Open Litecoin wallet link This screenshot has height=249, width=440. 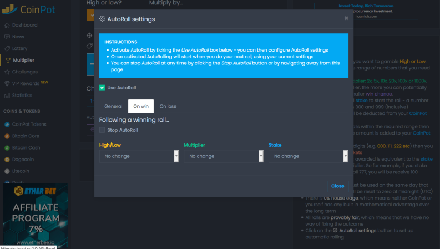21,171
